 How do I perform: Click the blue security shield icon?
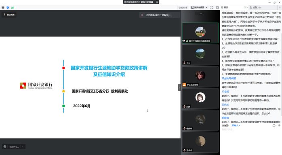8,8
